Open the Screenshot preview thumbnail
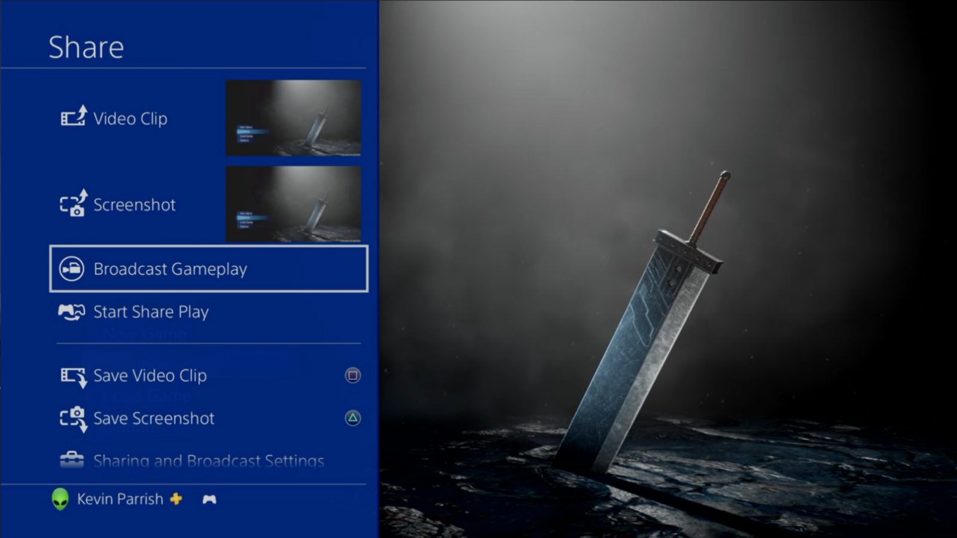 click(293, 204)
